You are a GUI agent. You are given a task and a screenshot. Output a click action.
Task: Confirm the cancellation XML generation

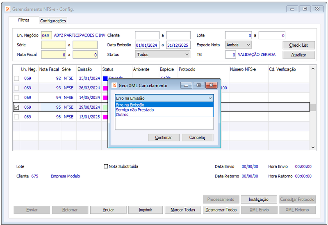click(x=164, y=138)
